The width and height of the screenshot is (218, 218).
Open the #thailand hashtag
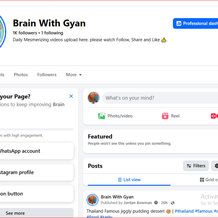pyautogui.click(x=184, y=211)
